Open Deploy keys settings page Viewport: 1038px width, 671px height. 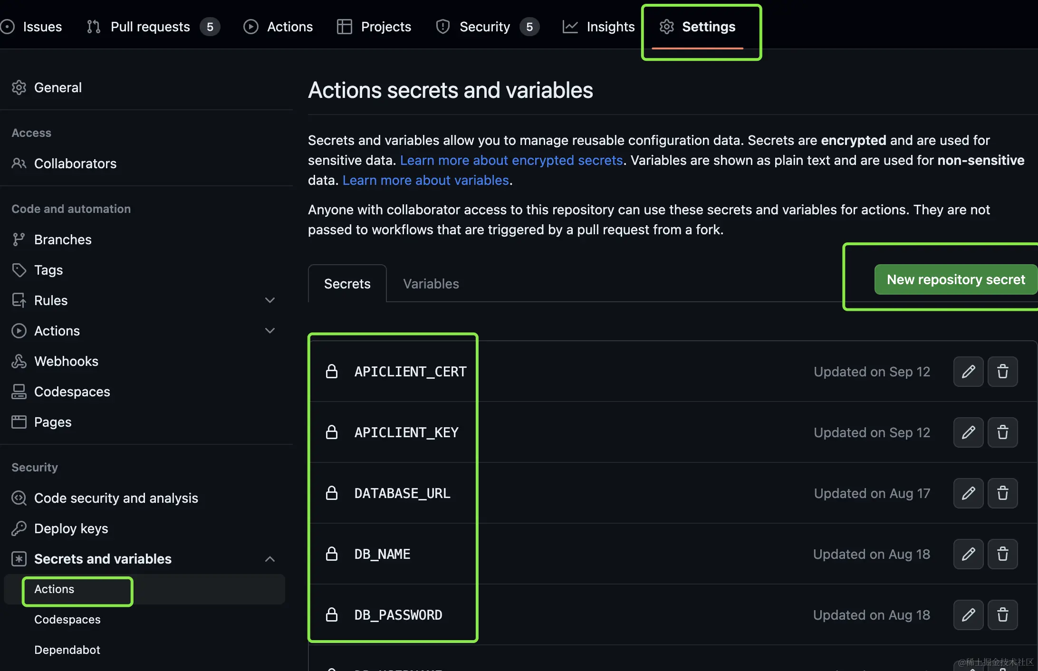click(71, 528)
